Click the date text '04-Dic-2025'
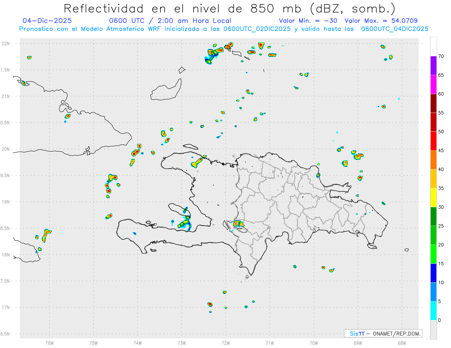The image size is (451, 348). [47, 21]
